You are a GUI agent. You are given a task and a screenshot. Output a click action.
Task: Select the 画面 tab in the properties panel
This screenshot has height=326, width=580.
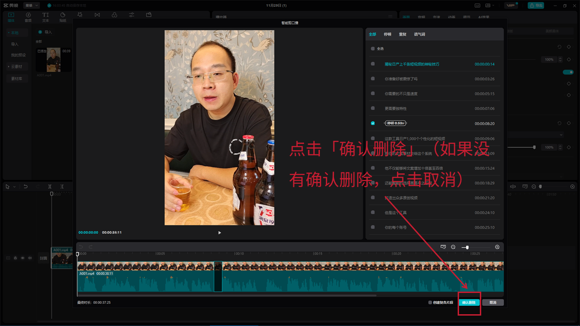click(x=406, y=17)
